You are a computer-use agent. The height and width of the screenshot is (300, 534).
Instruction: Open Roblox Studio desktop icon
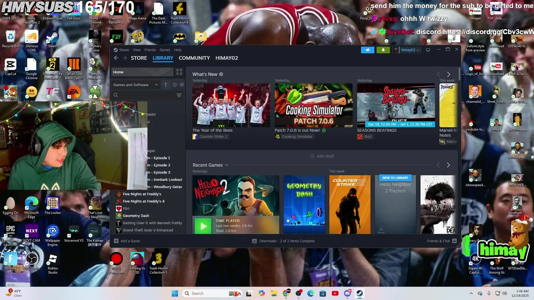[x=53, y=263]
